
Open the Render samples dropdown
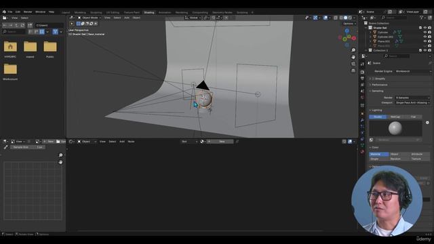click(412, 98)
